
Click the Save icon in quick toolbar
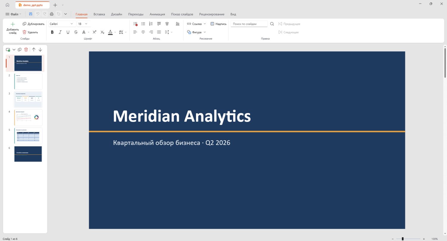[31, 14]
